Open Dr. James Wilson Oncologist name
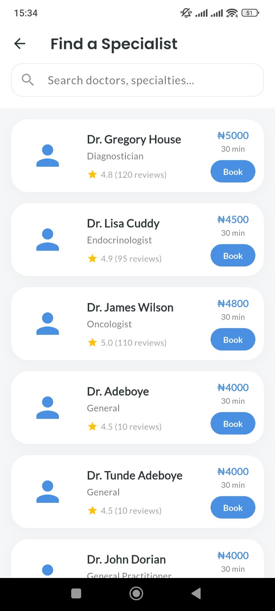 point(130,307)
